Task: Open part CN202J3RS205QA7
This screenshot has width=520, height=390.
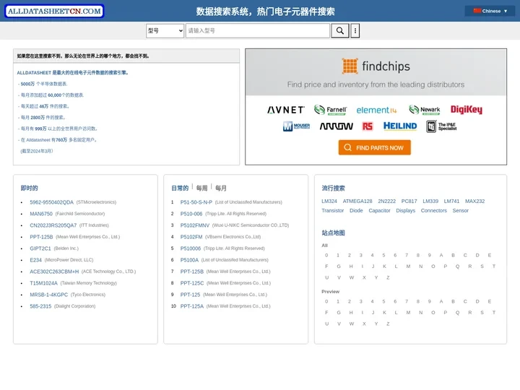Action: 53,225
